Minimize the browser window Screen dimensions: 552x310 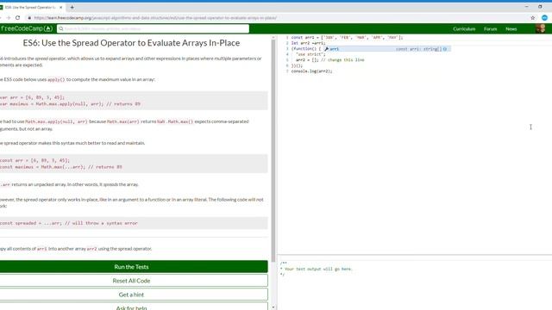coord(527,7)
